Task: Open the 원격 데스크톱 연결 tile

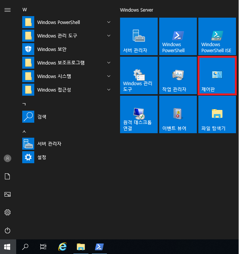Action: pyautogui.click(x=139, y=114)
